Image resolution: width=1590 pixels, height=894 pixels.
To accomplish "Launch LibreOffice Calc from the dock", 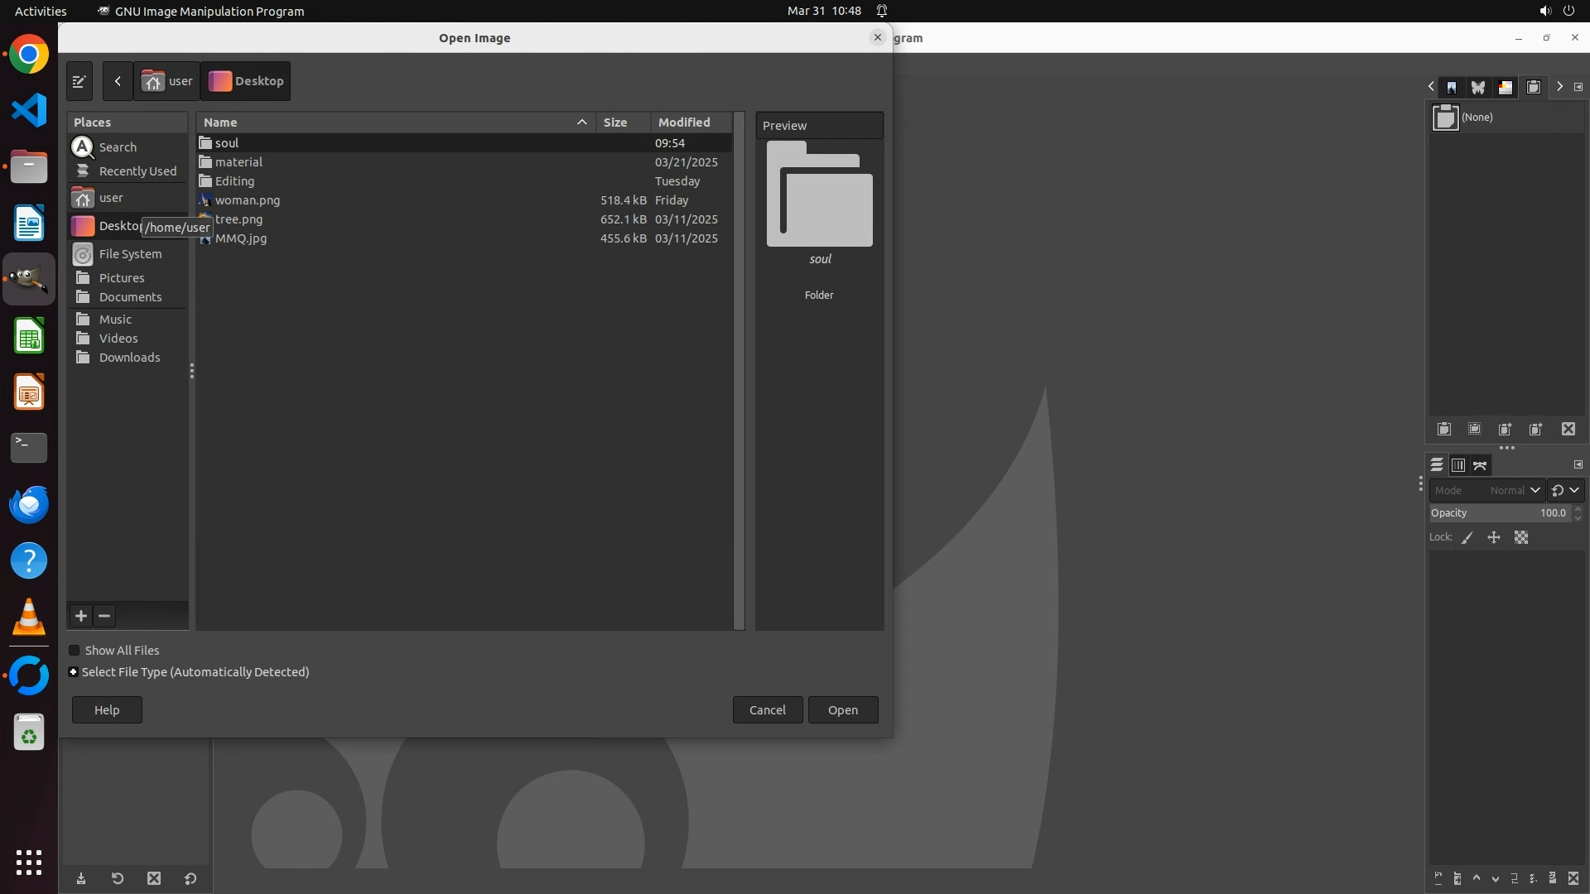I will point(29,337).
